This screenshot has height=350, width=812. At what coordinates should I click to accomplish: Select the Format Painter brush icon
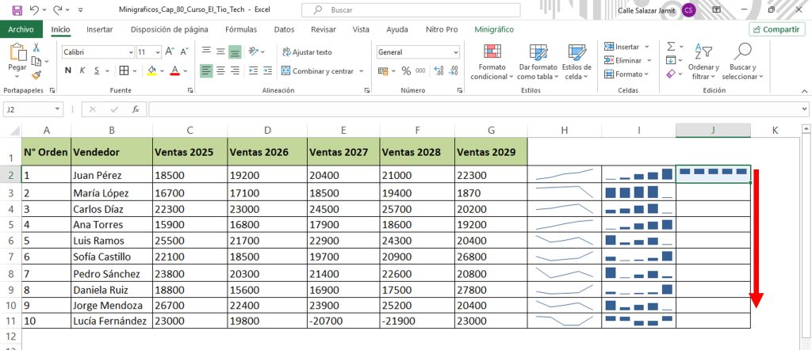coord(36,75)
